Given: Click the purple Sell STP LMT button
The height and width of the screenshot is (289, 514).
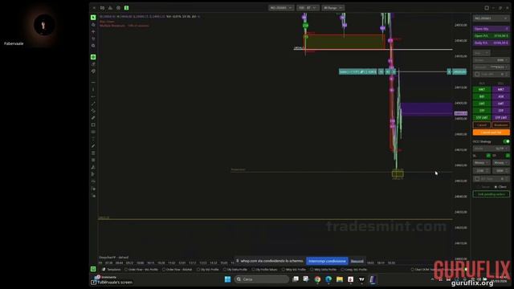Looking at the screenshot, I should pos(500,117).
